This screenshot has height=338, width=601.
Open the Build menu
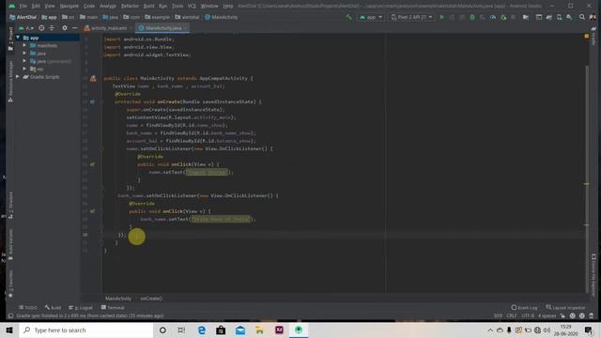pyautogui.click(x=148, y=6)
